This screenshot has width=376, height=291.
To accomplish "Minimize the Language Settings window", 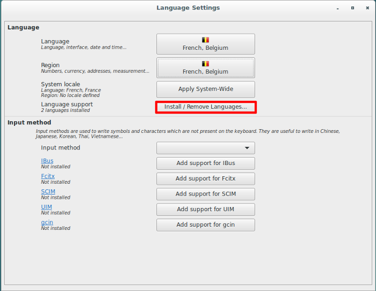I will tap(337, 8).
